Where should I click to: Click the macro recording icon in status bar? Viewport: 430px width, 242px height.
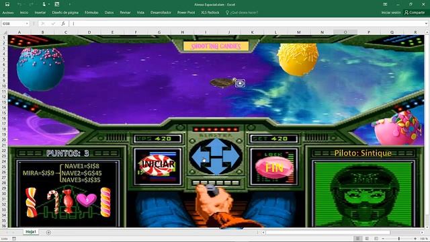[14, 239]
